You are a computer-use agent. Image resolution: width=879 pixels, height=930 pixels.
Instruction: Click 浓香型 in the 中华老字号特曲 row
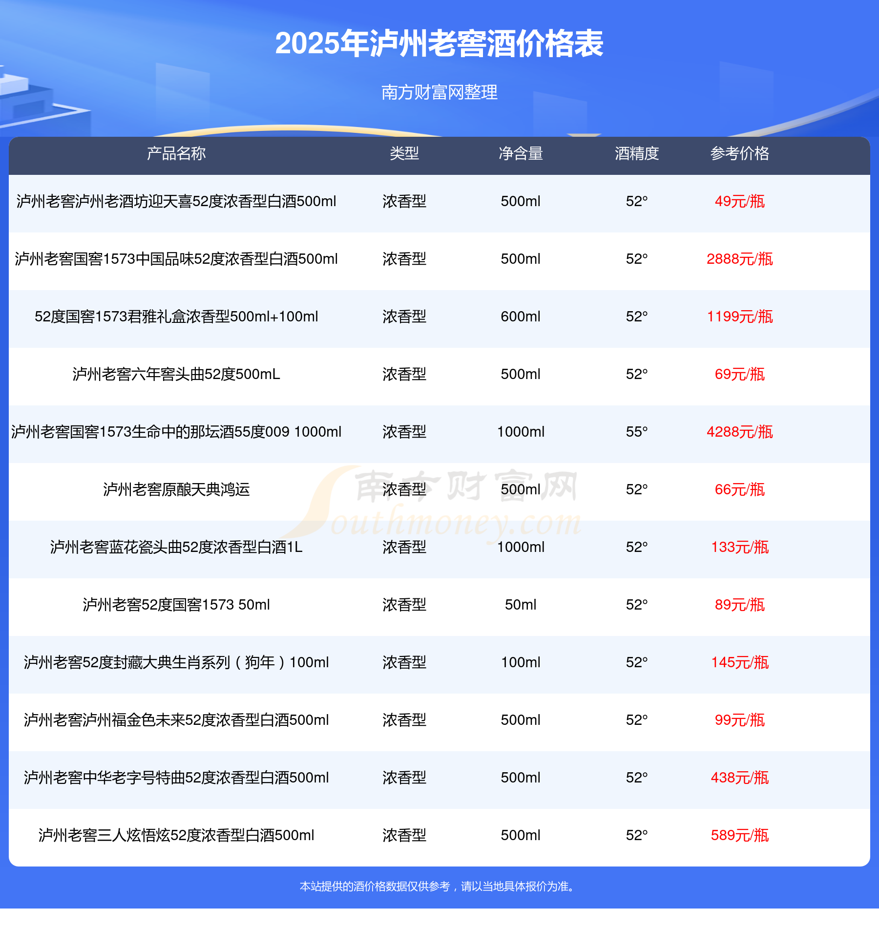coord(404,778)
